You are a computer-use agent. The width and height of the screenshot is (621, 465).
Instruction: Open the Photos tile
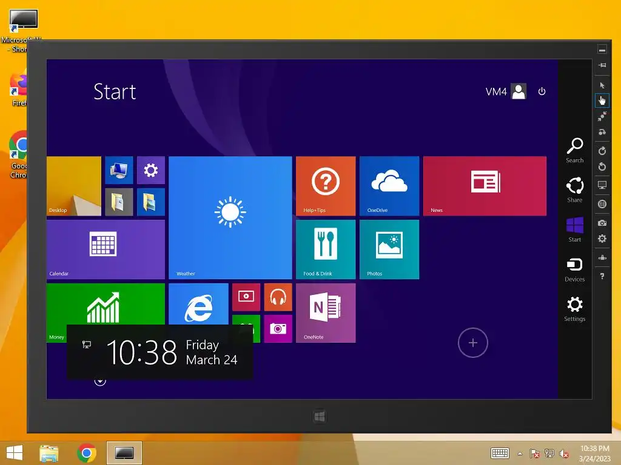(389, 249)
